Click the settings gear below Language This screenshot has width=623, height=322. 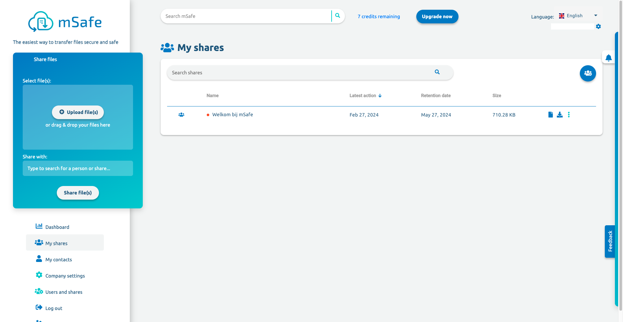pyautogui.click(x=599, y=26)
